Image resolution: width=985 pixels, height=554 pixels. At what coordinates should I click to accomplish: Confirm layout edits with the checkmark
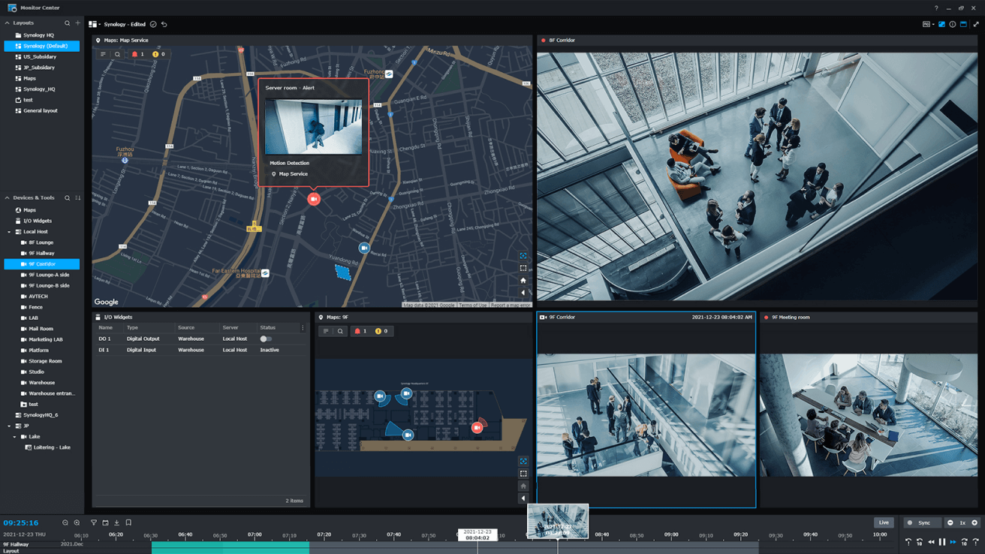point(153,24)
